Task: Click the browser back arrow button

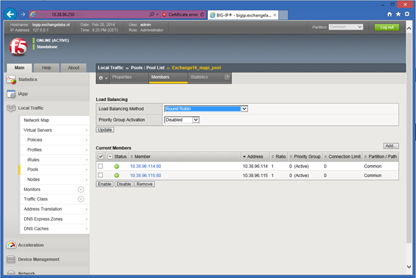Action: [11, 13]
